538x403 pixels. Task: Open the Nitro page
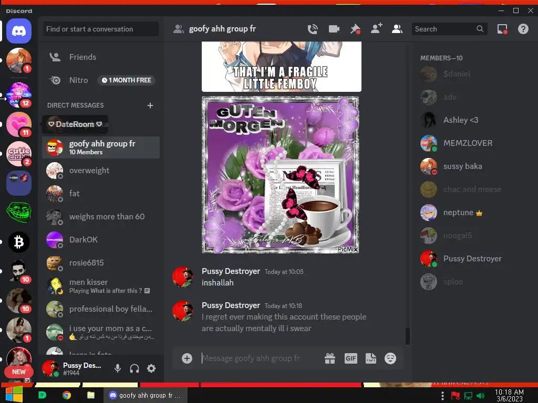click(100, 80)
